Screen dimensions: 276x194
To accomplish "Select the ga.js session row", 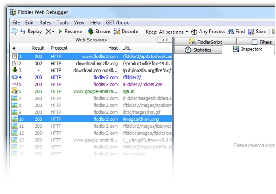I will pos(88,91).
